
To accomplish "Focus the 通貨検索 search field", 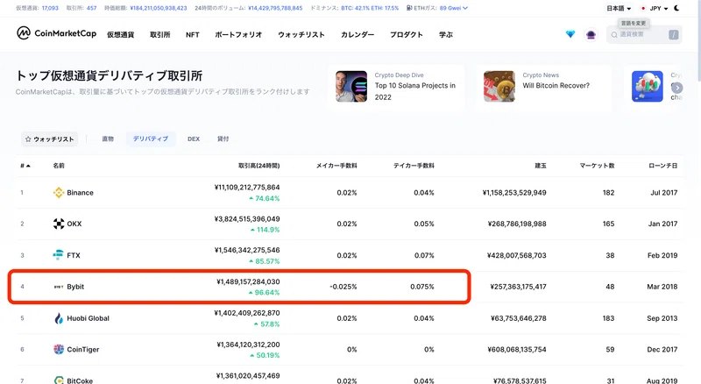I will tap(642, 34).
